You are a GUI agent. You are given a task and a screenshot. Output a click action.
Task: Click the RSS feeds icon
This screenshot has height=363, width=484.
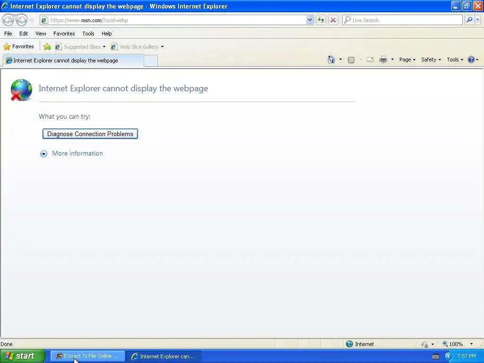click(x=351, y=60)
